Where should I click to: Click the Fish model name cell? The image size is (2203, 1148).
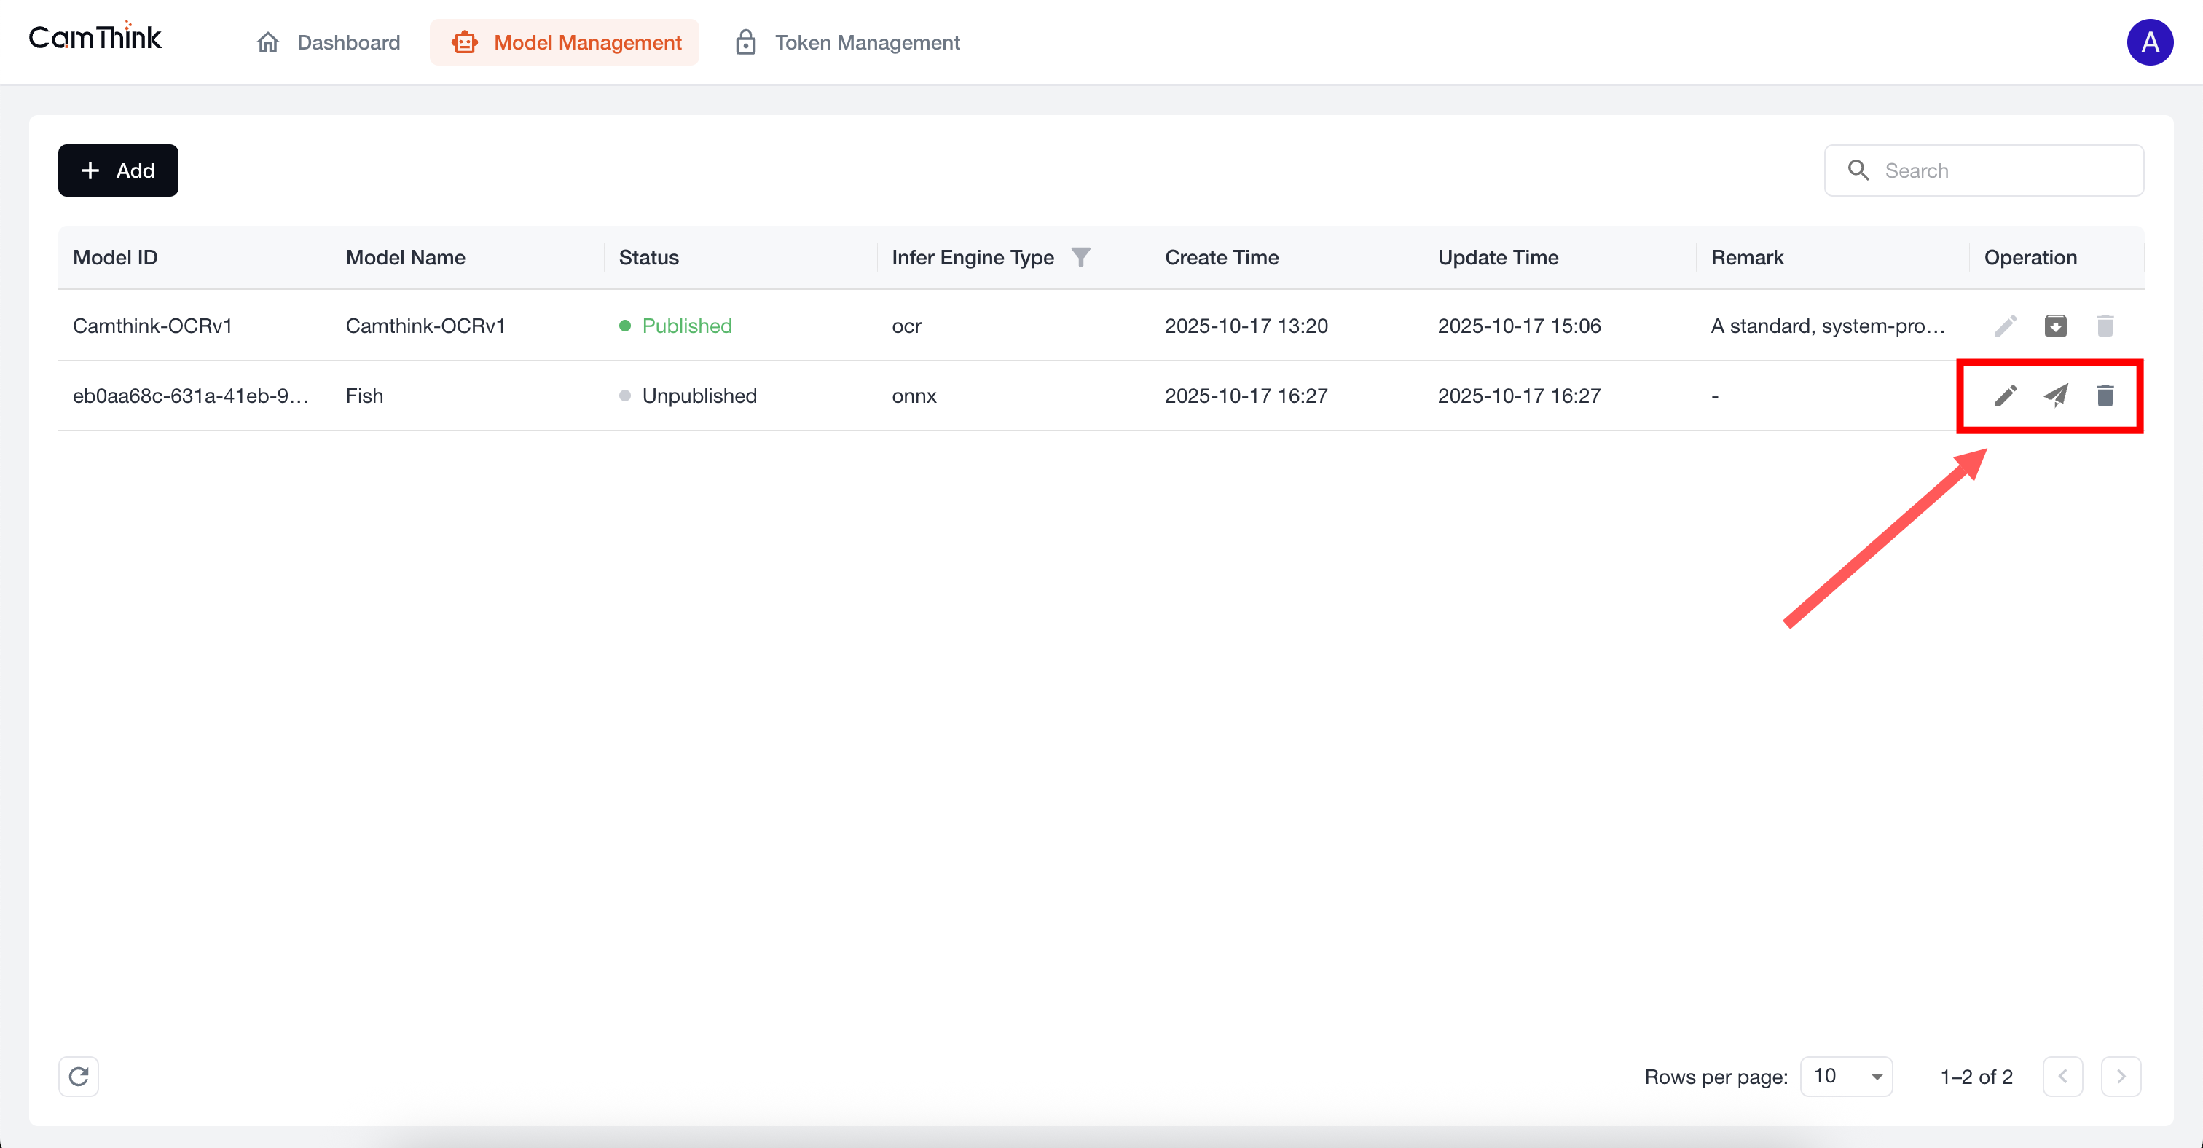[x=364, y=396]
